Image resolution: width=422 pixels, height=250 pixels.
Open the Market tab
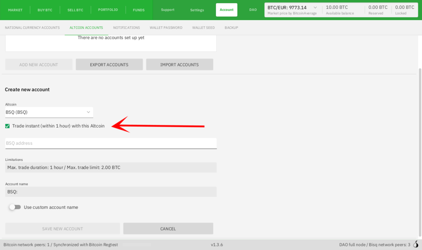click(15, 10)
